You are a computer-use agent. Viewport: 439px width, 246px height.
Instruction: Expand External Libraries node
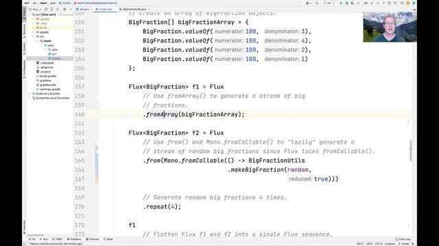(x=29, y=94)
